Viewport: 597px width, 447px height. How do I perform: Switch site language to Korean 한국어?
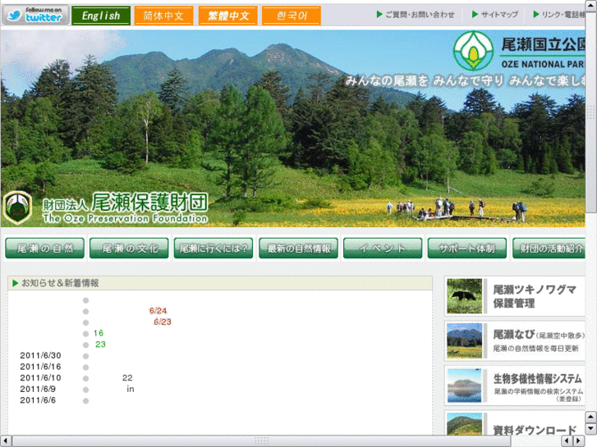pyautogui.click(x=292, y=16)
